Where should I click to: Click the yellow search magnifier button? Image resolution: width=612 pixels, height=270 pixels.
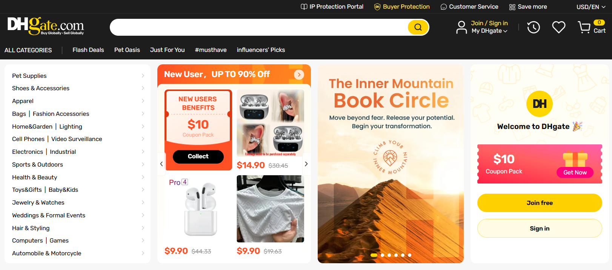click(418, 27)
